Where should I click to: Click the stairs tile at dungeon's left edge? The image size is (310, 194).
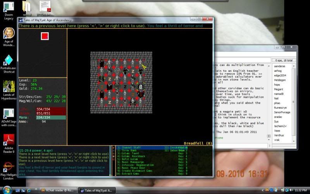click(94, 64)
